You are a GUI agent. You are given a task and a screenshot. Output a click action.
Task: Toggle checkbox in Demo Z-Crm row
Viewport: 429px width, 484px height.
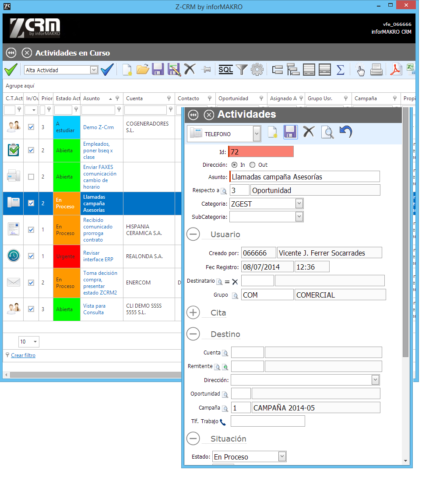tap(31, 127)
